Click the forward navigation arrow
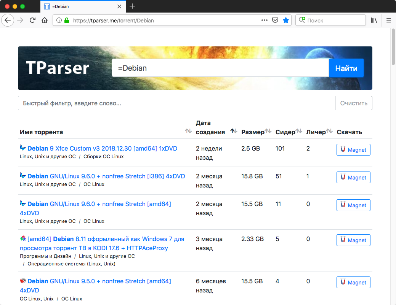The height and width of the screenshot is (305, 396). 20,20
